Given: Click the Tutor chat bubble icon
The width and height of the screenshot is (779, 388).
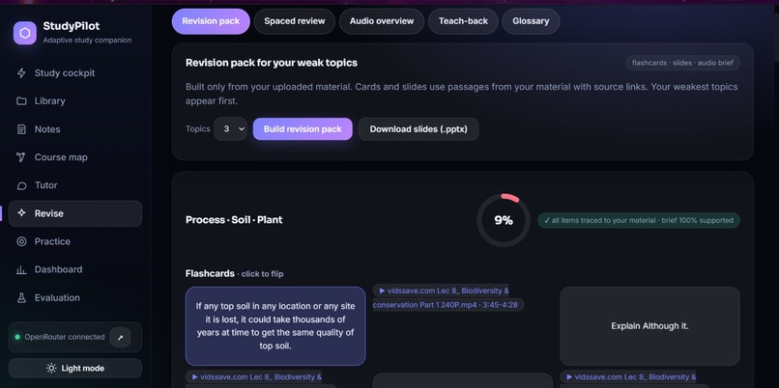Looking at the screenshot, I should [x=21, y=185].
